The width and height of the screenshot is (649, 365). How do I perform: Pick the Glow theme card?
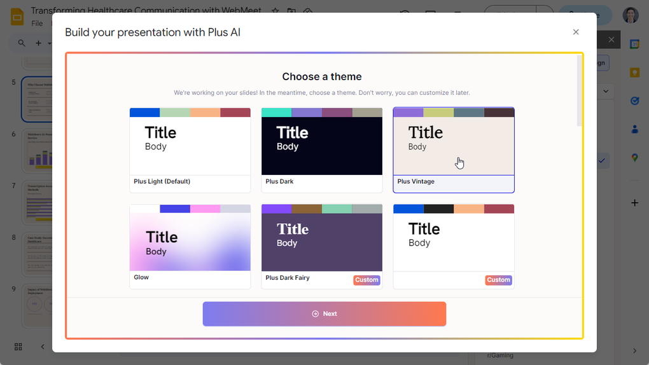point(190,246)
